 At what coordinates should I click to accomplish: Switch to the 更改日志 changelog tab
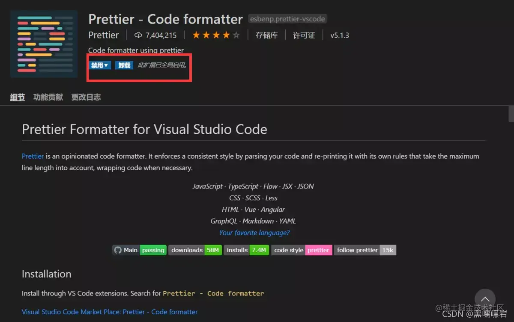[x=86, y=97]
